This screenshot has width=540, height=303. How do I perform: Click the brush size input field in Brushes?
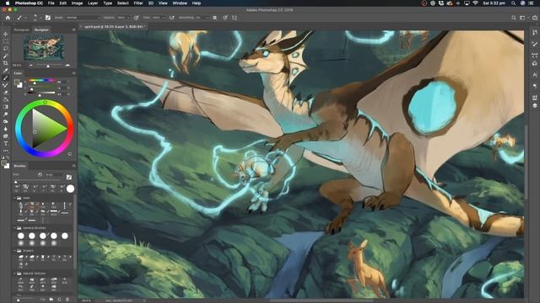53,174
